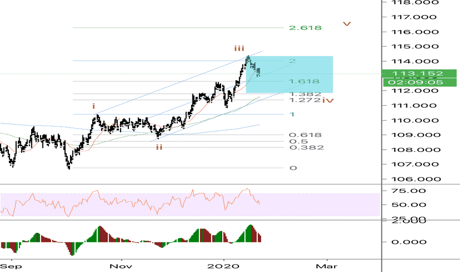The width and height of the screenshot is (460, 272).
Task: Click the 0 Fibonacci base level label
Action: tap(293, 168)
